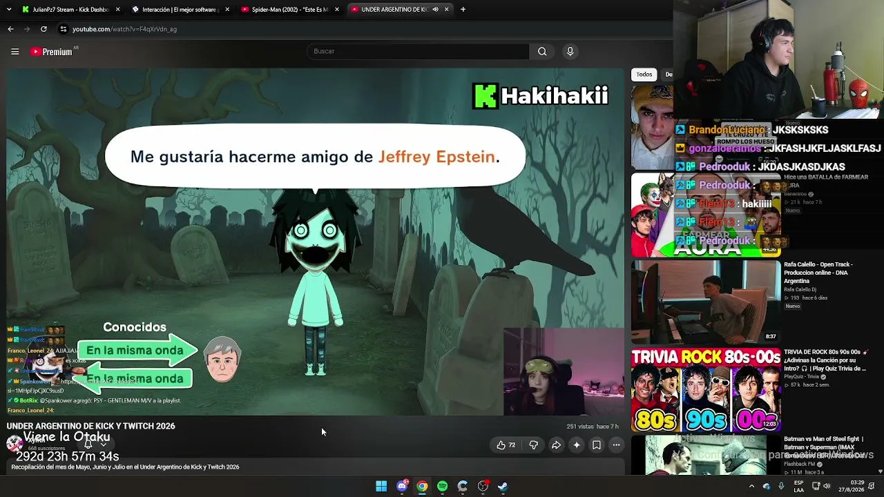Screen dimensions: 884x497
Task: Save the video with bookmark icon
Action: tap(597, 445)
